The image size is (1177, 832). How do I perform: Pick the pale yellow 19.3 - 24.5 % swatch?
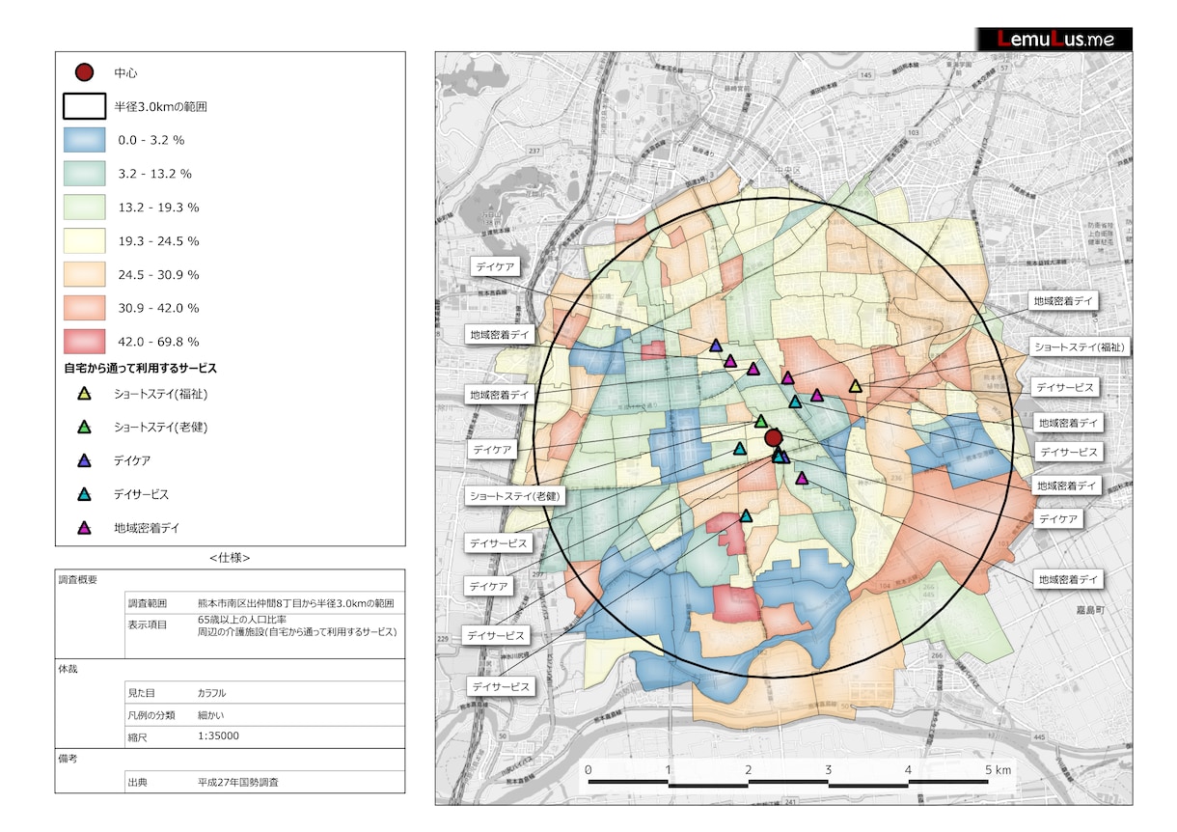84,241
